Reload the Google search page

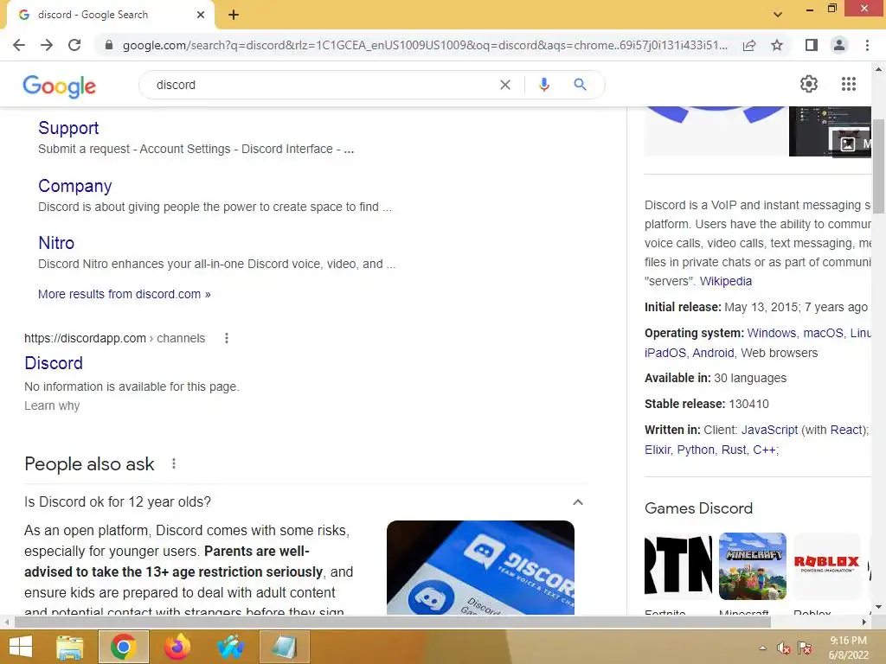point(74,45)
